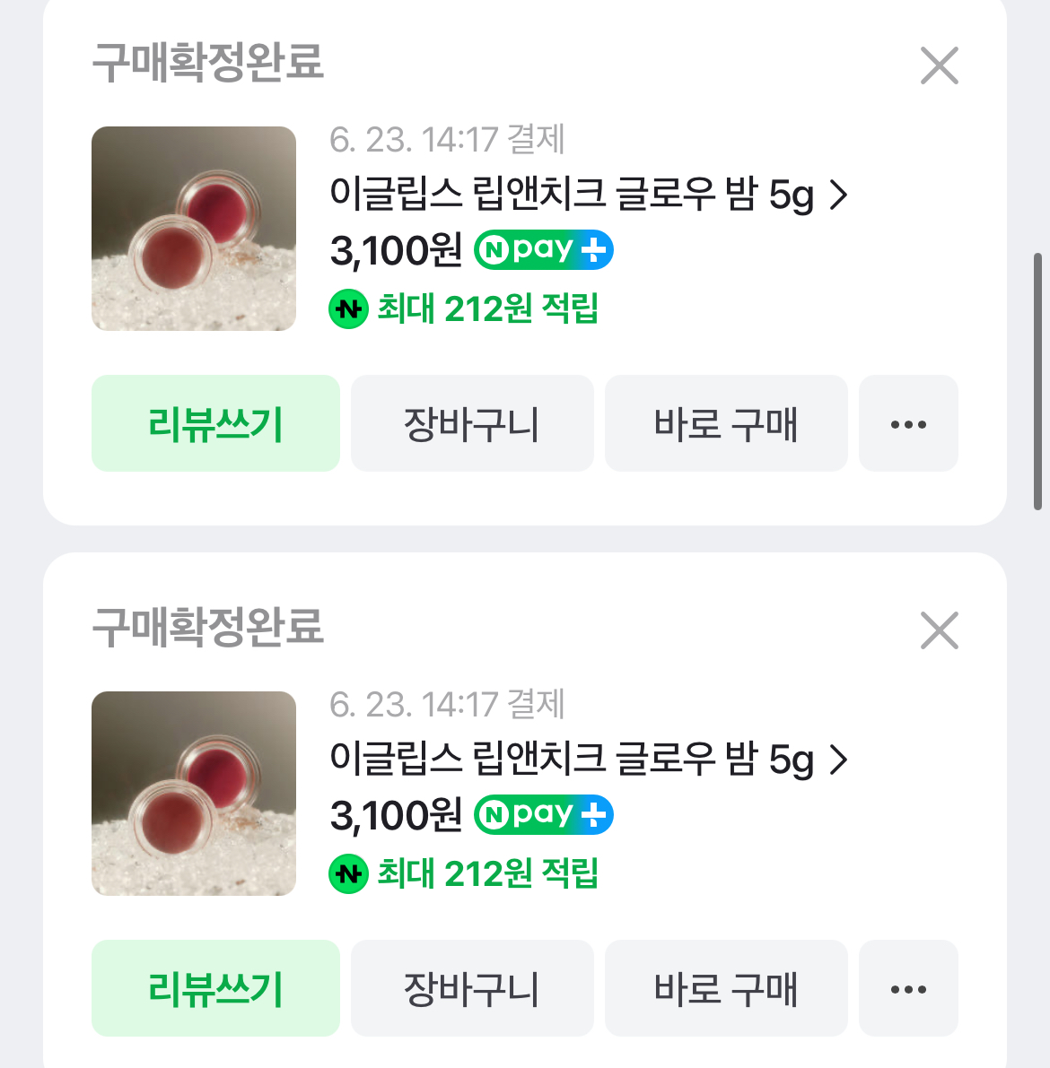This screenshot has width=1050, height=1068.
Task: Open second product's lip balm thumbnail
Action: (x=194, y=794)
